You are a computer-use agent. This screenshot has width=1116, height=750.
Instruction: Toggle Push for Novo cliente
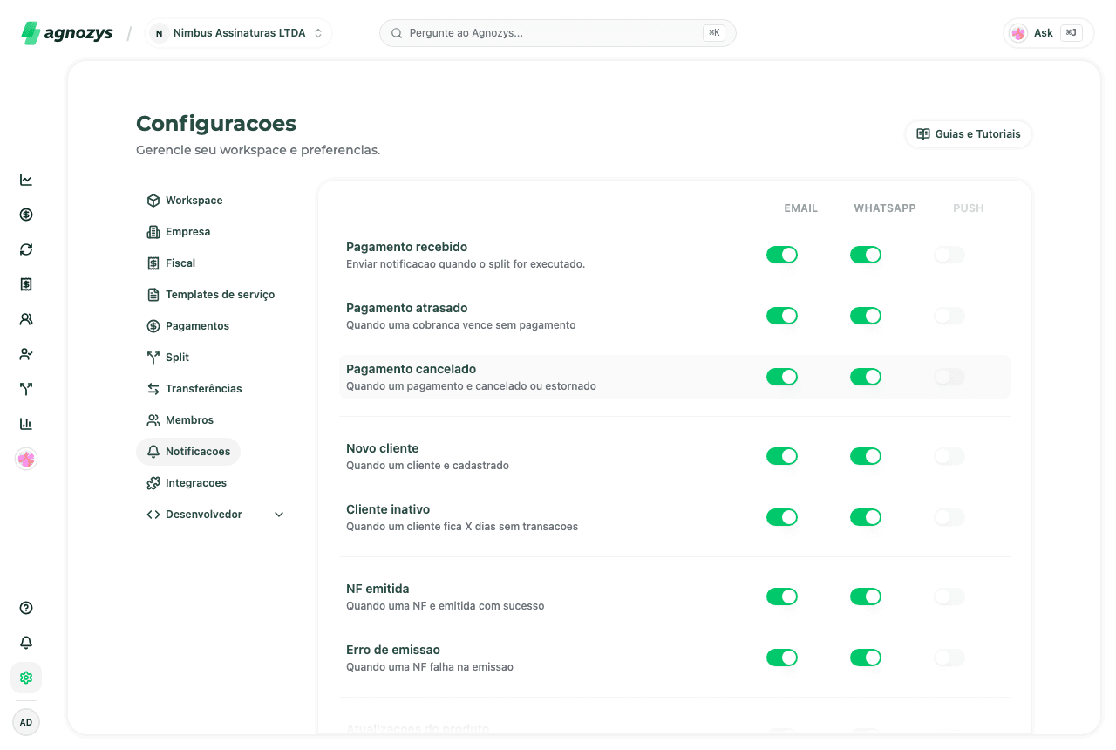(x=949, y=456)
